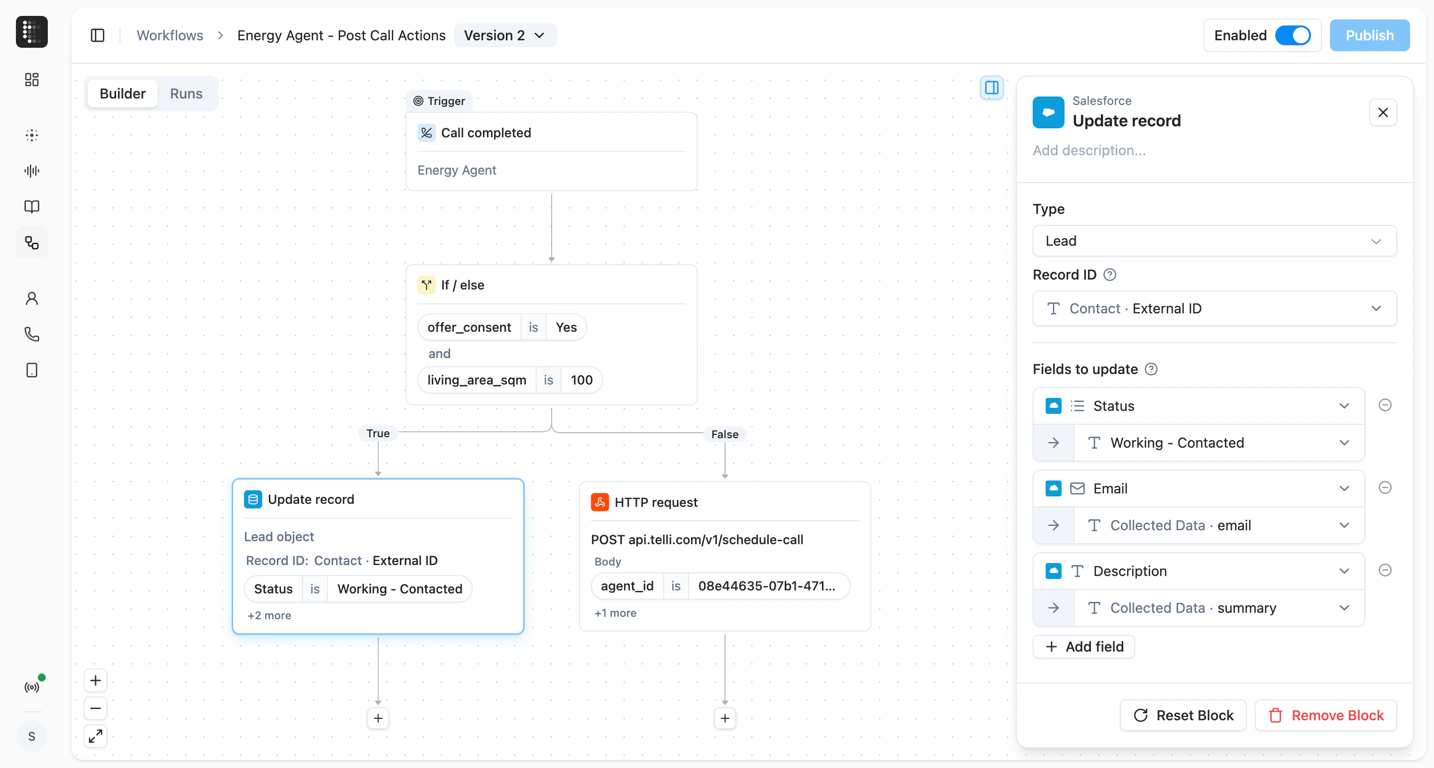Open the mobile device icon in sidebar
The width and height of the screenshot is (1434, 768).
pyautogui.click(x=32, y=371)
